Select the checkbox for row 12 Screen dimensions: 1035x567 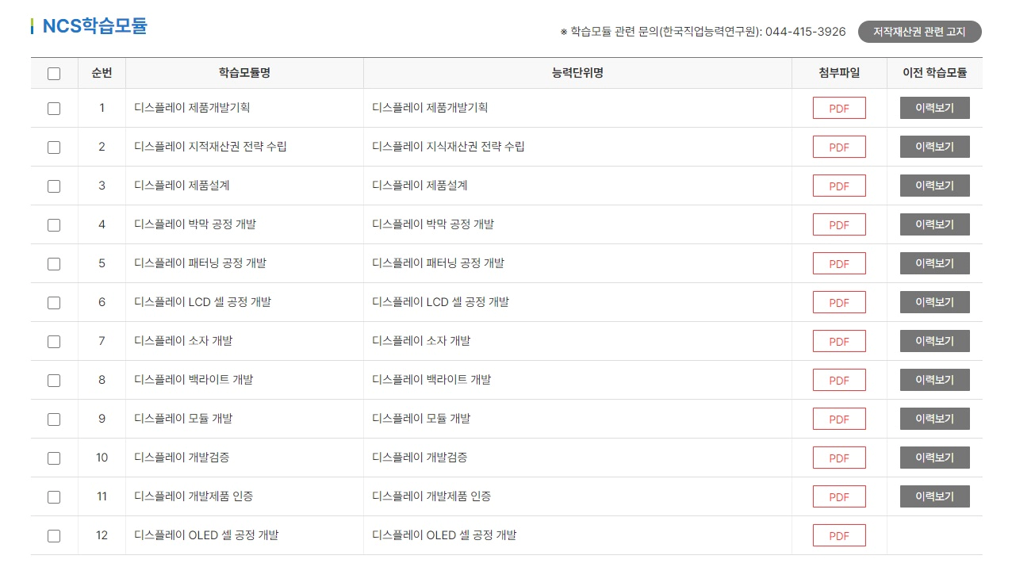(x=54, y=534)
